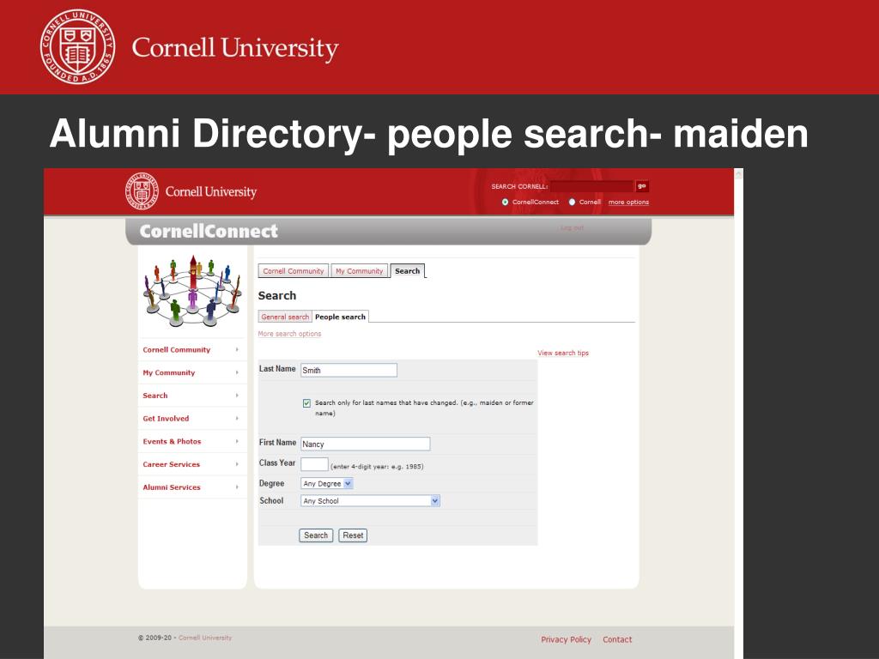The height and width of the screenshot is (659, 879).
Task: Click the Last Name field containing Smith
Action: [x=349, y=371]
